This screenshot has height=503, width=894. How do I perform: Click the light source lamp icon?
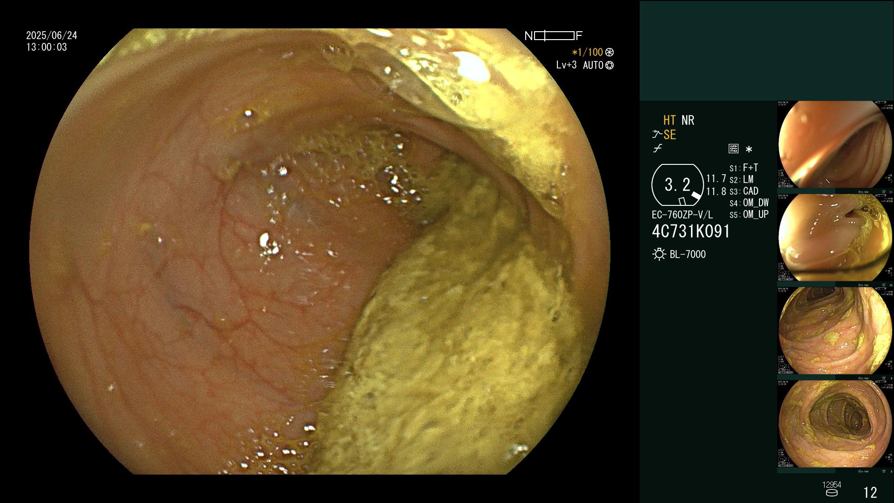pos(659,254)
